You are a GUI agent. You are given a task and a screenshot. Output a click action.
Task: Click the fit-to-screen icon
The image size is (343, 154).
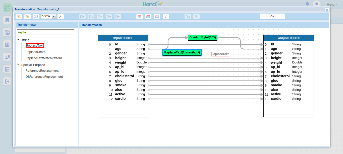coord(36,16)
